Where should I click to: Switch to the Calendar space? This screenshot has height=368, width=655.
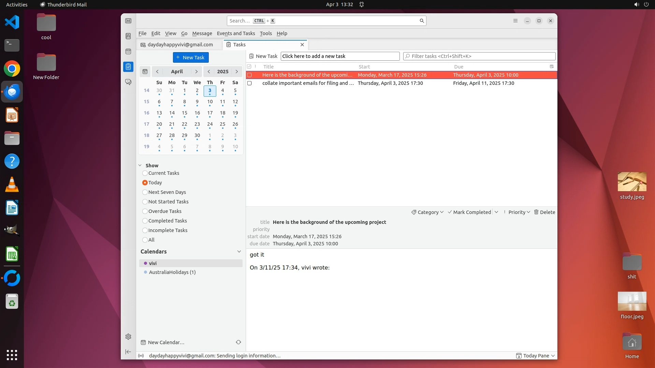128,51
